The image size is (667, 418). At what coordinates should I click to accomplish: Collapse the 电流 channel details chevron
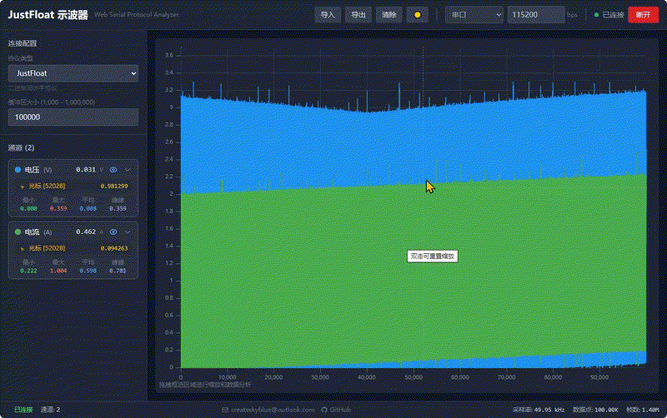tap(128, 231)
